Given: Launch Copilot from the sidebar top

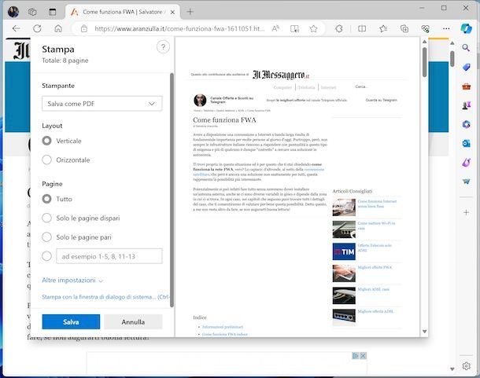Looking at the screenshot, I should pos(466,28).
